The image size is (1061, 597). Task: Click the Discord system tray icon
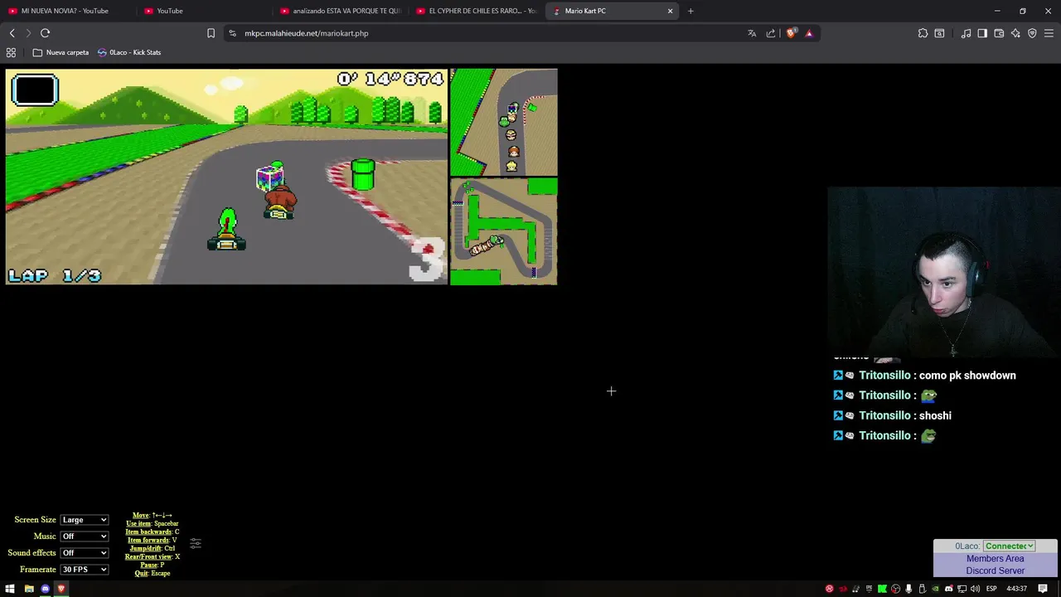(948, 589)
